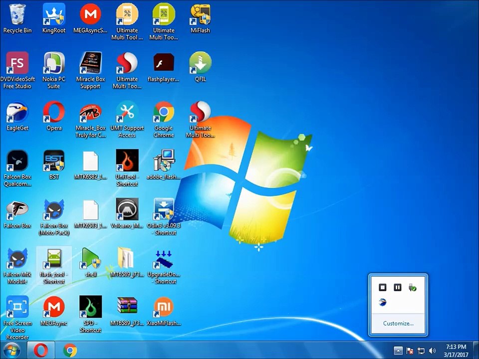Open the MT6589_j73... folder icon

tap(127, 263)
